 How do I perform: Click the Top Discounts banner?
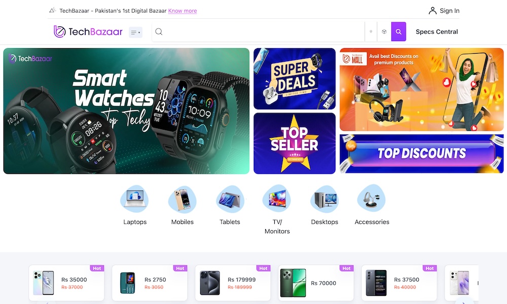[422, 154]
